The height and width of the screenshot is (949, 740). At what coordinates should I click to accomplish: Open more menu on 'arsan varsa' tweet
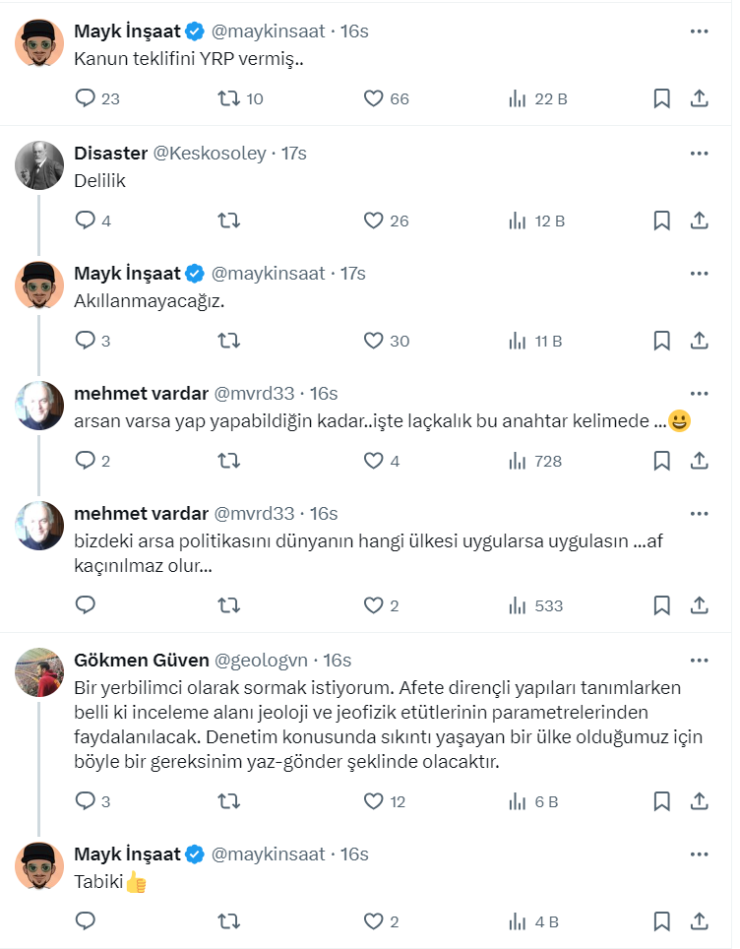(699, 394)
